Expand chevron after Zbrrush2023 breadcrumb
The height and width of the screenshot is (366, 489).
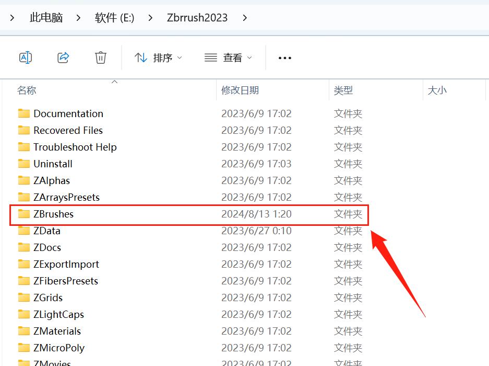[x=245, y=18]
